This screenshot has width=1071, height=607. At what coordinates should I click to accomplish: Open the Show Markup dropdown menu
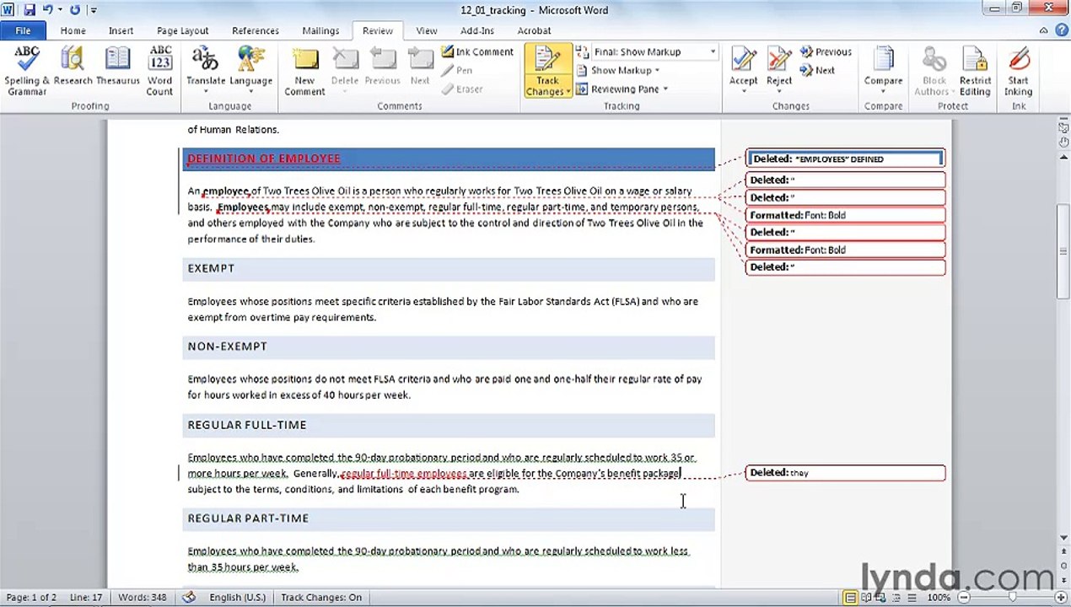[619, 70]
